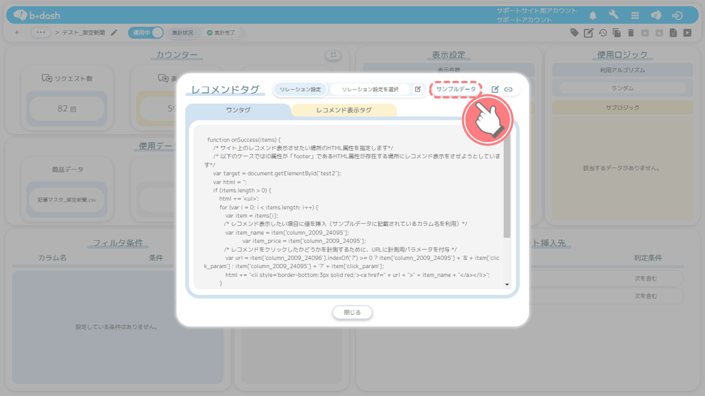This screenshot has height=396, width=705.
Task: Click the 集計状況 label
Action: [x=182, y=32]
